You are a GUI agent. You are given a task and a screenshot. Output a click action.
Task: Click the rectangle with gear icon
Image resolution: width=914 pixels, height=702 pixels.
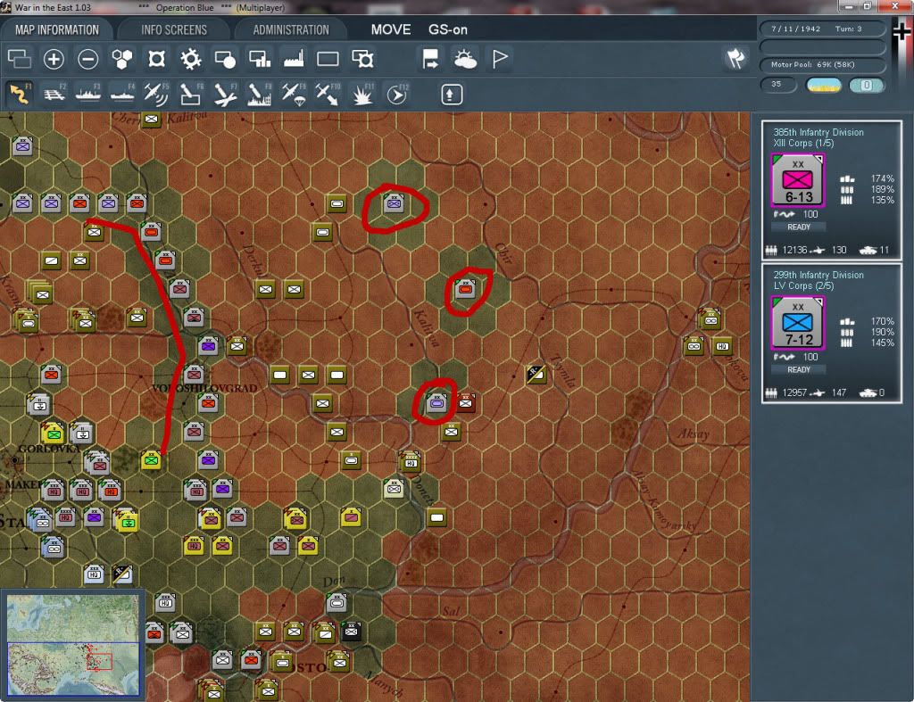click(362, 59)
